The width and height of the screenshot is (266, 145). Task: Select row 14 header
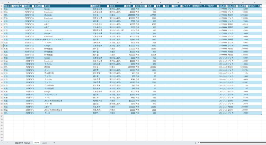click(x=2, y=46)
